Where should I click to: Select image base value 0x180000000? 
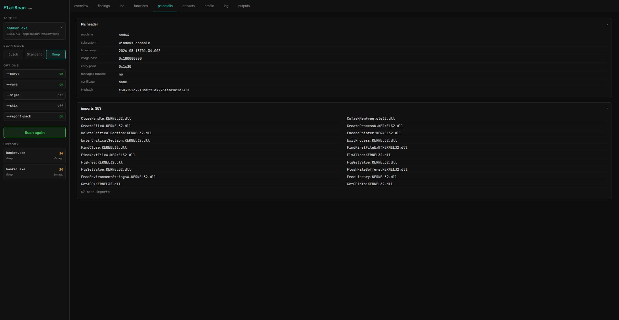(x=130, y=59)
